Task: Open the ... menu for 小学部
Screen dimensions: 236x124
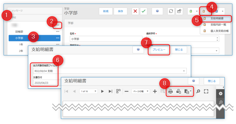Action: click(58, 38)
